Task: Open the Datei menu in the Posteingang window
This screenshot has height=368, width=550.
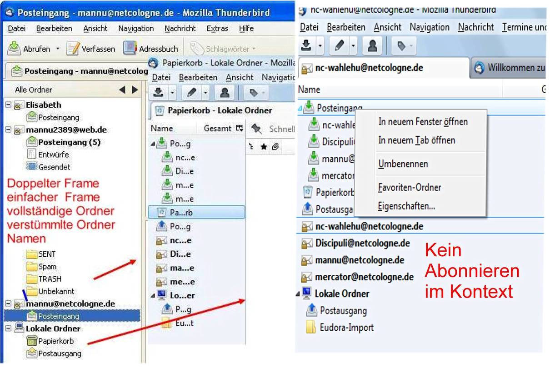Action: pyautogui.click(x=17, y=28)
